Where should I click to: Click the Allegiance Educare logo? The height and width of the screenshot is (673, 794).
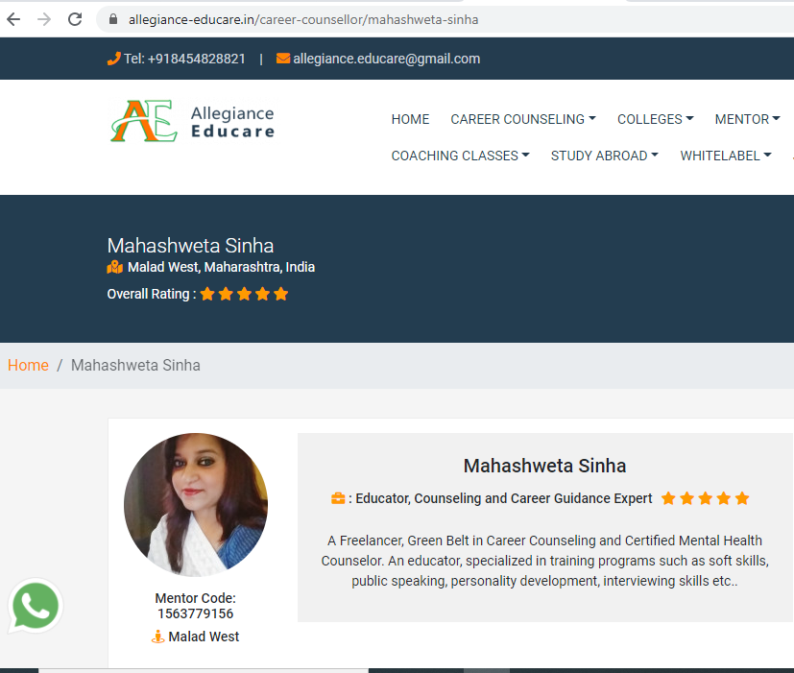pos(192,122)
